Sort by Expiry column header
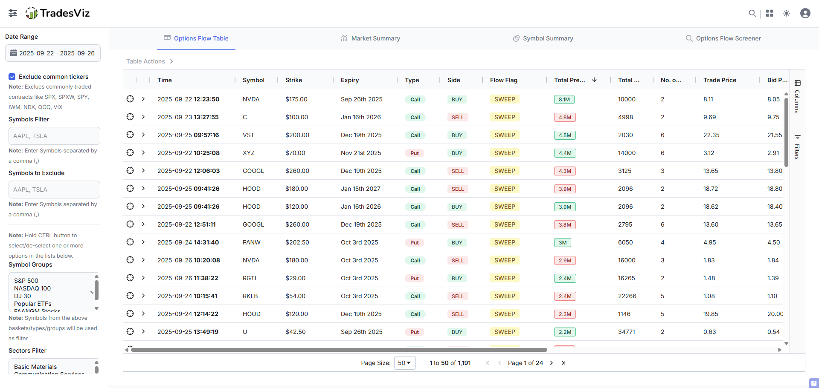 (350, 80)
